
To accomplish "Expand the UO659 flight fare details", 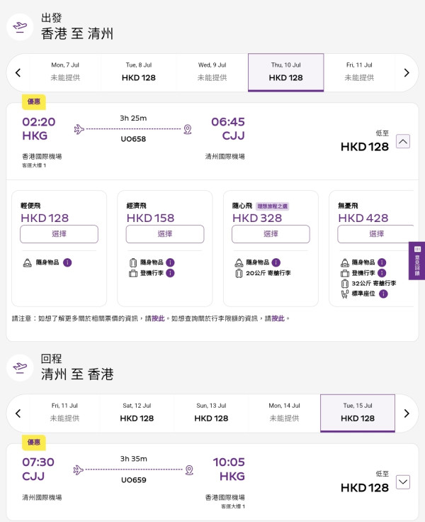I will coord(403,482).
